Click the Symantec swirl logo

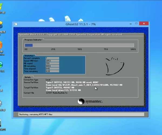click(81, 102)
